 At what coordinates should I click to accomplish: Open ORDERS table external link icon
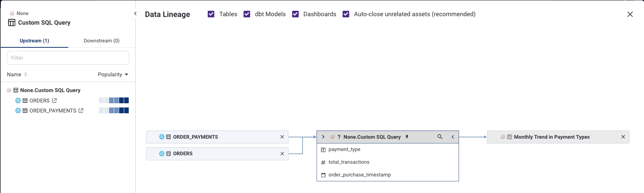(x=54, y=101)
